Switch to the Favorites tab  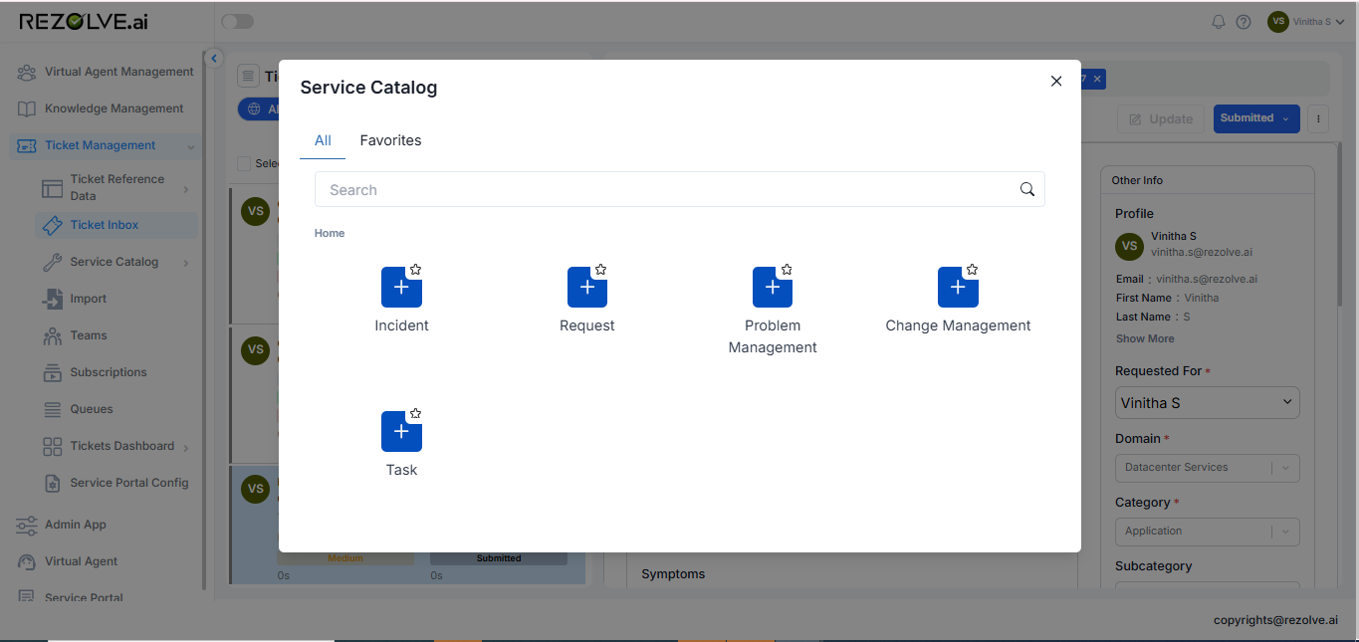390,140
